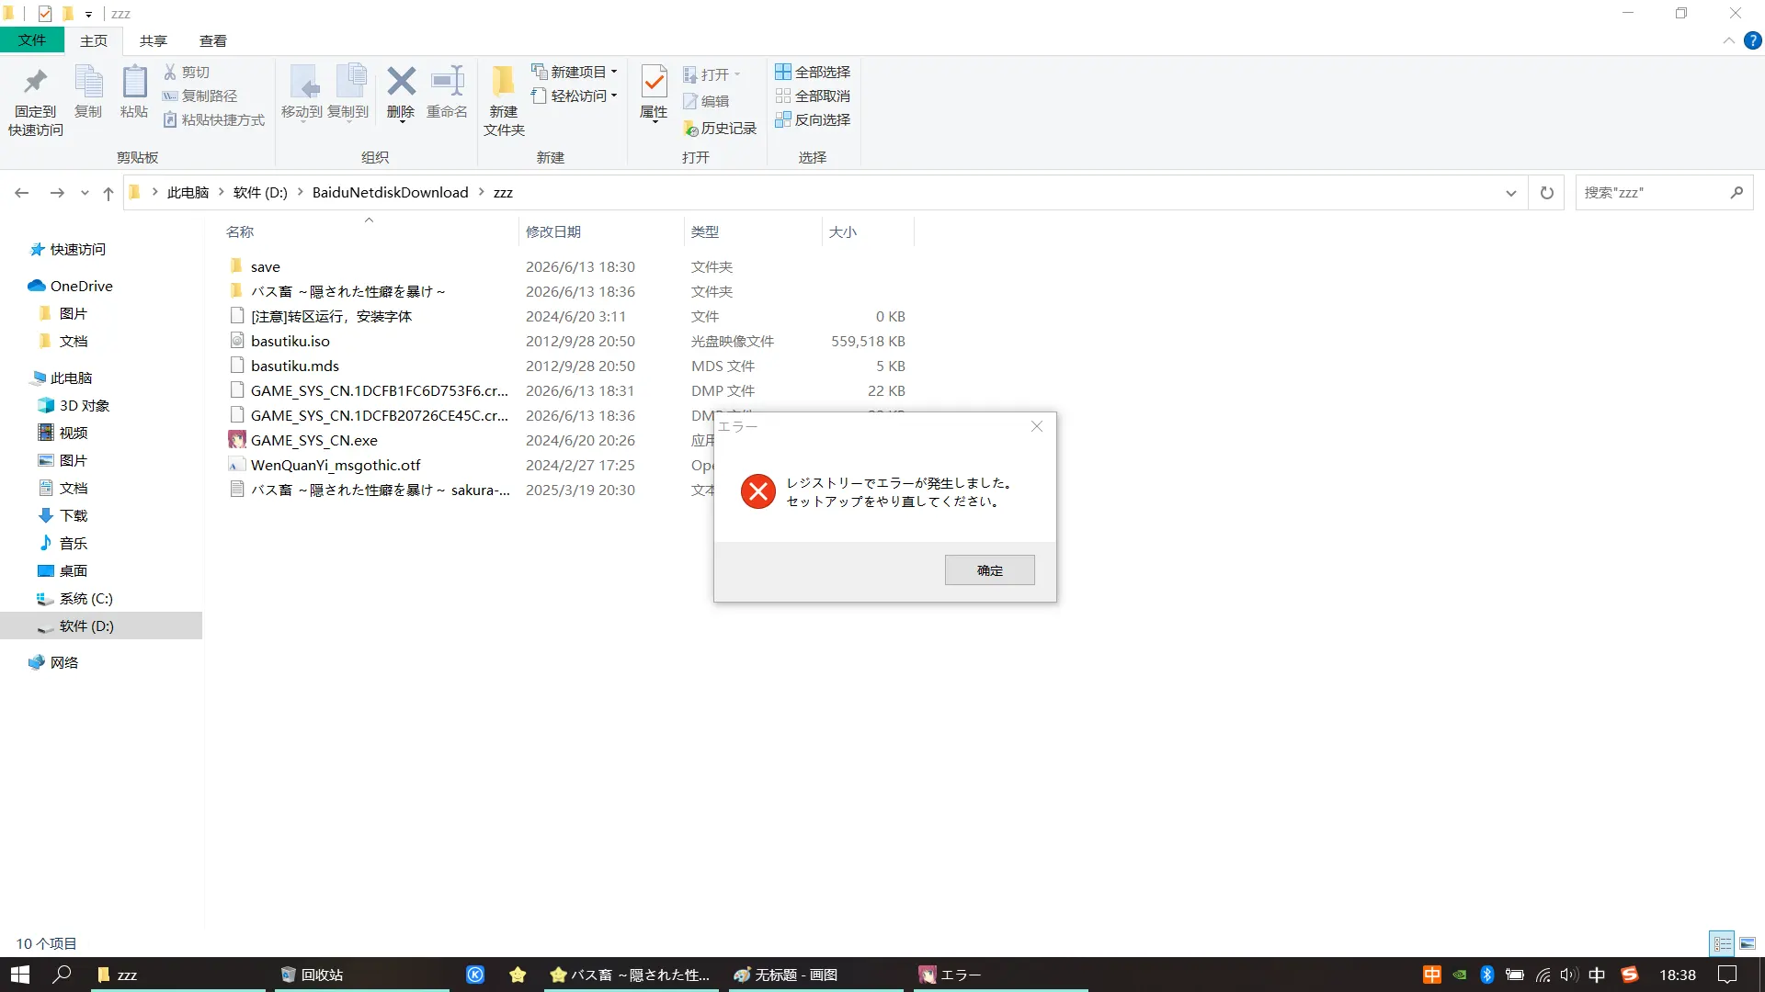Click the refresh icon beside the address bar
This screenshot has height=992, width=1765.
click(1546, 193)
